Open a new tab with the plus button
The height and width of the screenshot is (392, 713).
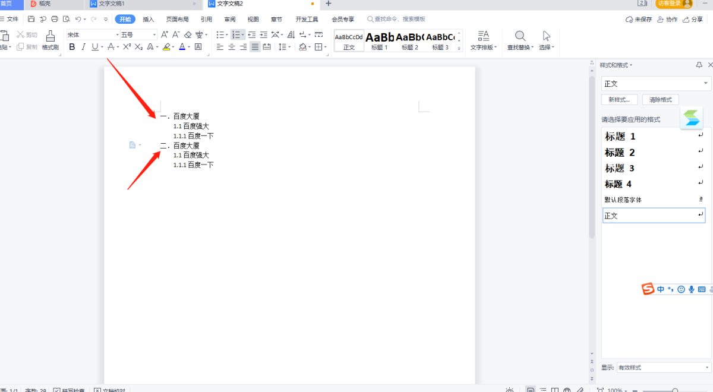[329, 4]
